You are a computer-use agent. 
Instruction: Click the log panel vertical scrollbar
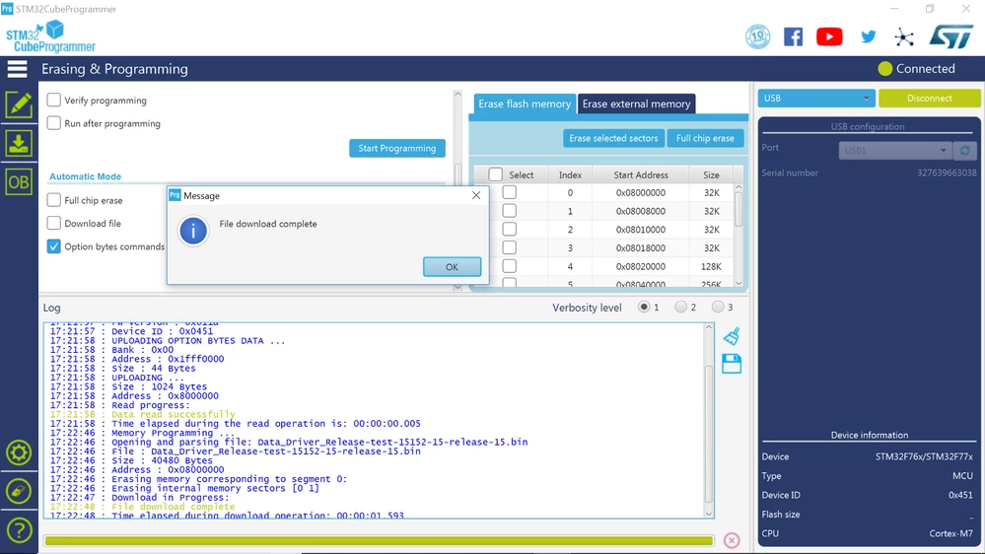tap(709, 434)
